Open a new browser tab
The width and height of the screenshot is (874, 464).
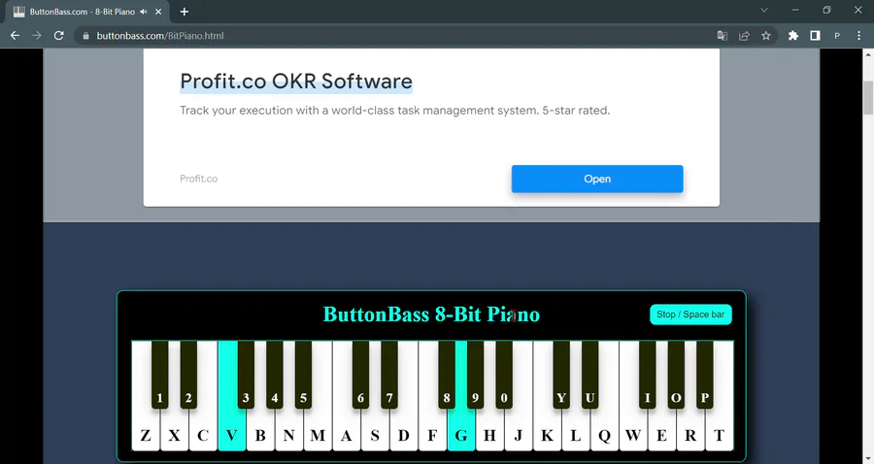tap(185, 12)
